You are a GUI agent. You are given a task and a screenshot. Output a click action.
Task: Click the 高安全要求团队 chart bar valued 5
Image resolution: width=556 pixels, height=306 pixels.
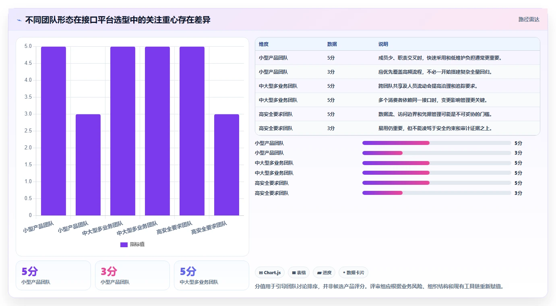pos(192,131)
